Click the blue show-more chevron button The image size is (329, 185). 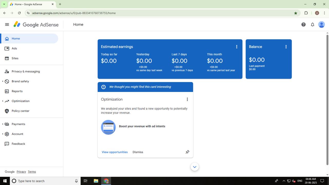(x=195, y=167)
